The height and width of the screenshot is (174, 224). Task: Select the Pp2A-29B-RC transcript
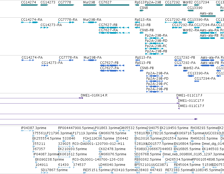tap(154, 49)
